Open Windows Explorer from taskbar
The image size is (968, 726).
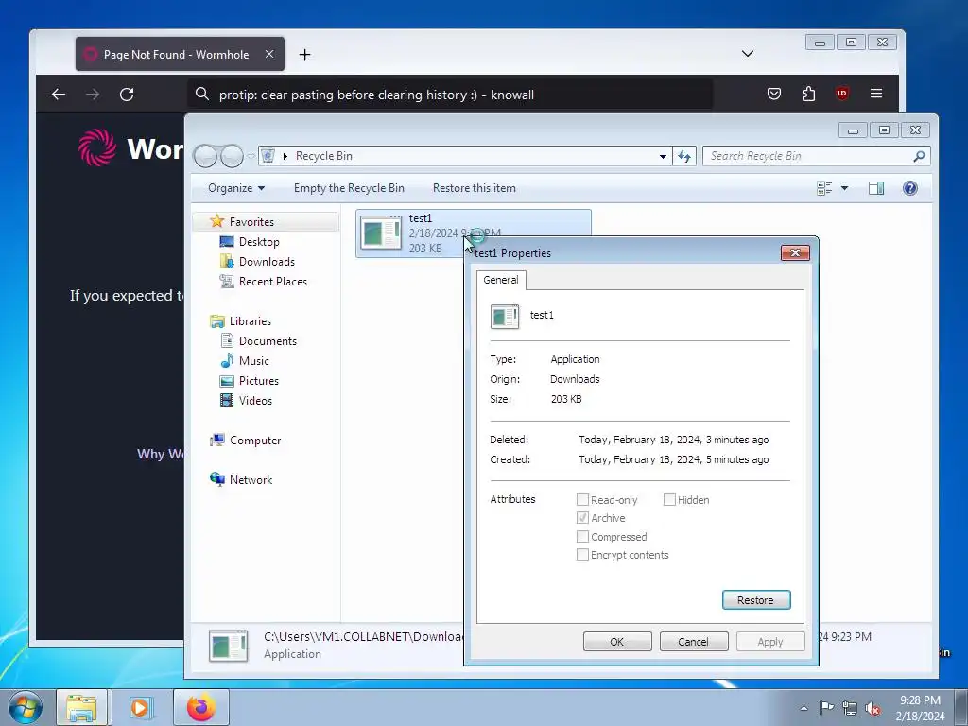tap(81, 707)
